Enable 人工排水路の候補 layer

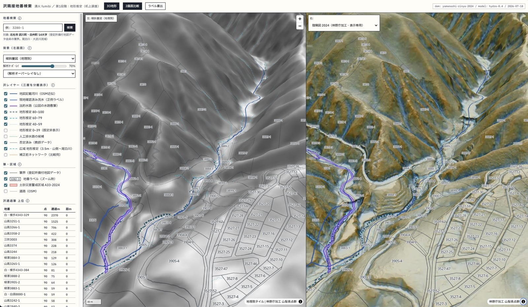tap(6, 136)
